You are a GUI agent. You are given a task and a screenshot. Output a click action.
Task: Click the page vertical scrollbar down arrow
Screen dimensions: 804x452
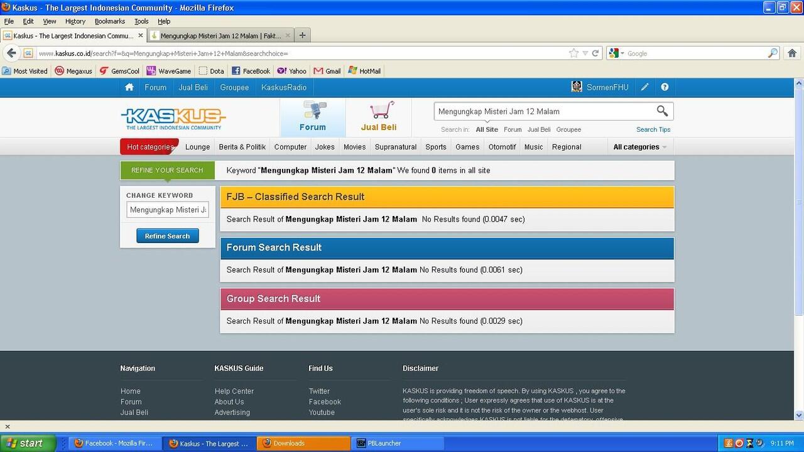click(x=799, y=415)
